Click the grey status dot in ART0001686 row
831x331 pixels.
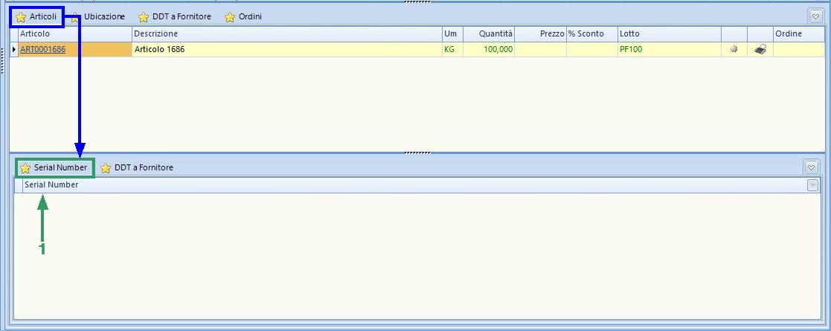(734, 50)
